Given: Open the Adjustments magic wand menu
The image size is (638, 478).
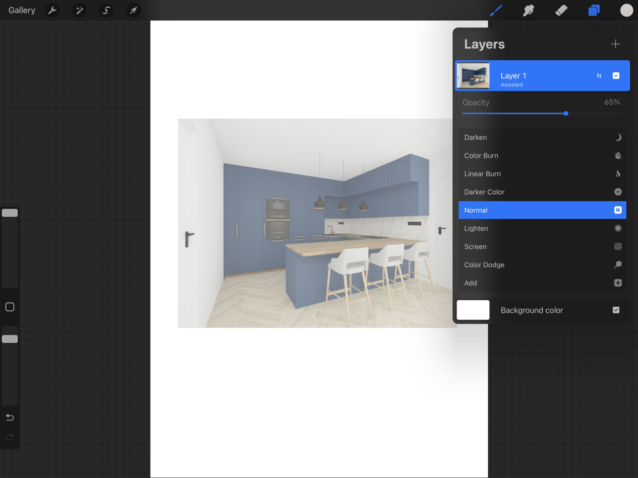Looking at the screenshot, I should (79, 11).
